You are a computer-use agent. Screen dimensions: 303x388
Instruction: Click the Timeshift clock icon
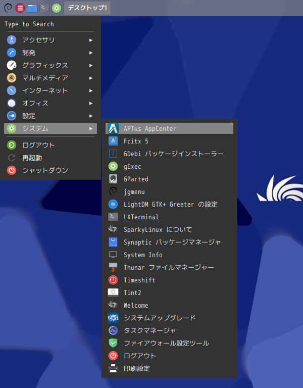[x=113, y=280]
